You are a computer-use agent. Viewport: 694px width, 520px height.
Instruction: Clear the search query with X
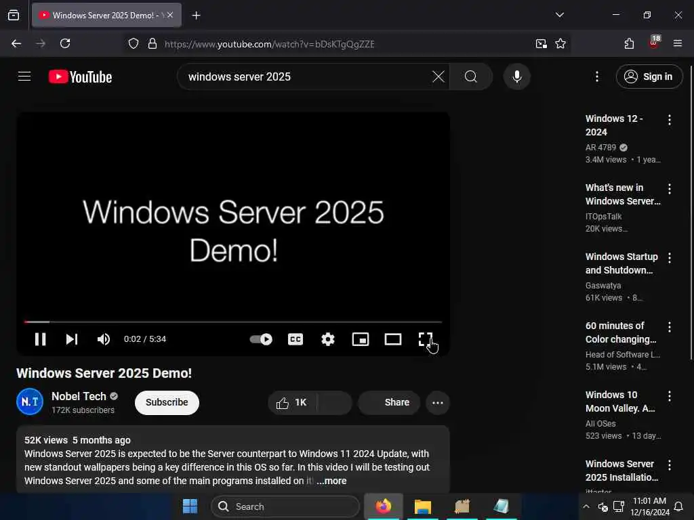(x=438, y=77)
